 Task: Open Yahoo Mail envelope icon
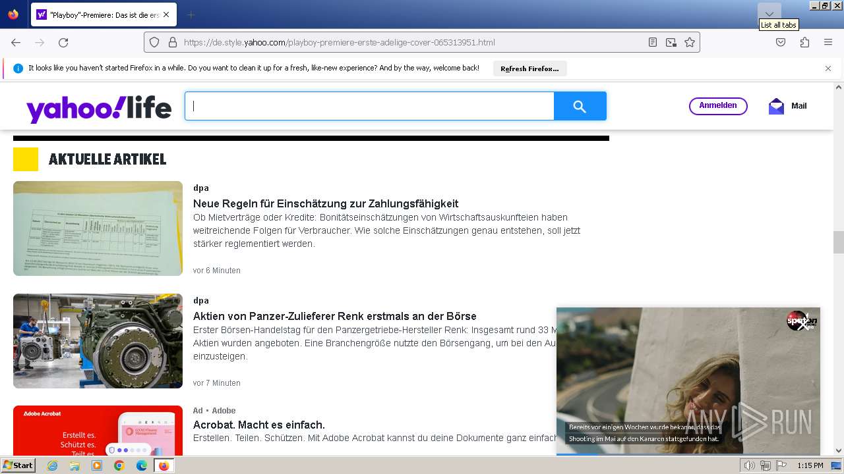point(777,106)
